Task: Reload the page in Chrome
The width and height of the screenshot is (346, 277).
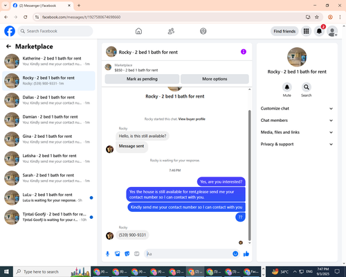Action: tap(26, 17)
